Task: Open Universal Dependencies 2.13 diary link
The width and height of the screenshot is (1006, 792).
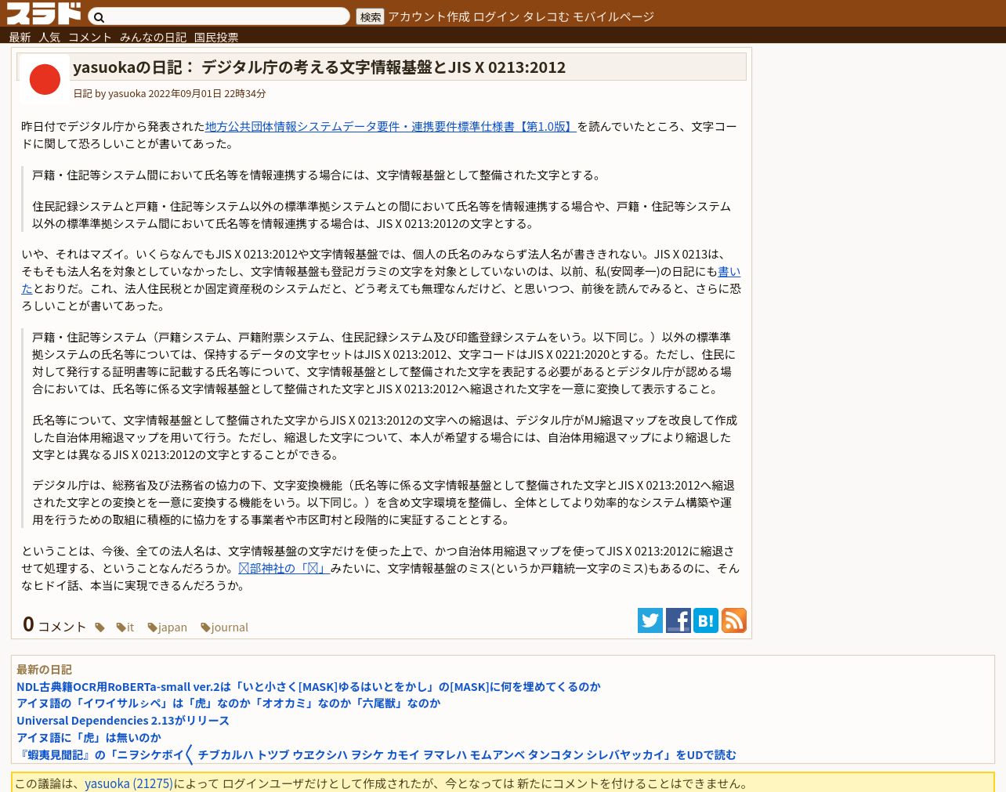Action: point(123,720)
